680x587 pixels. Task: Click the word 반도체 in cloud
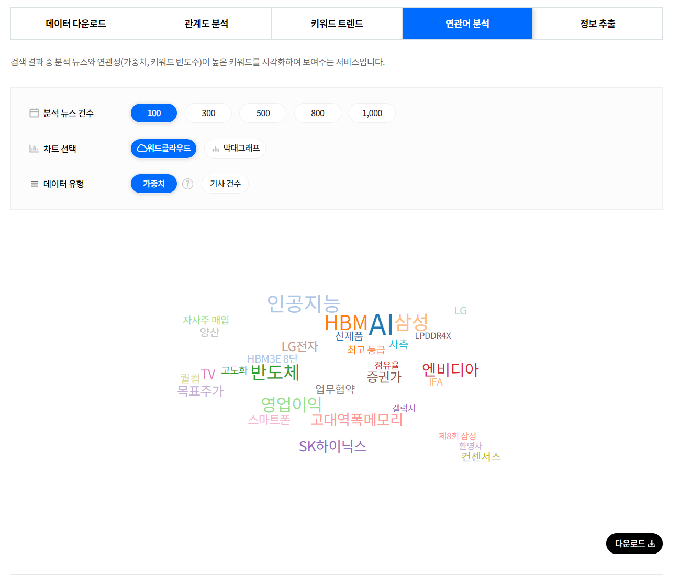[x=275, y=372]
